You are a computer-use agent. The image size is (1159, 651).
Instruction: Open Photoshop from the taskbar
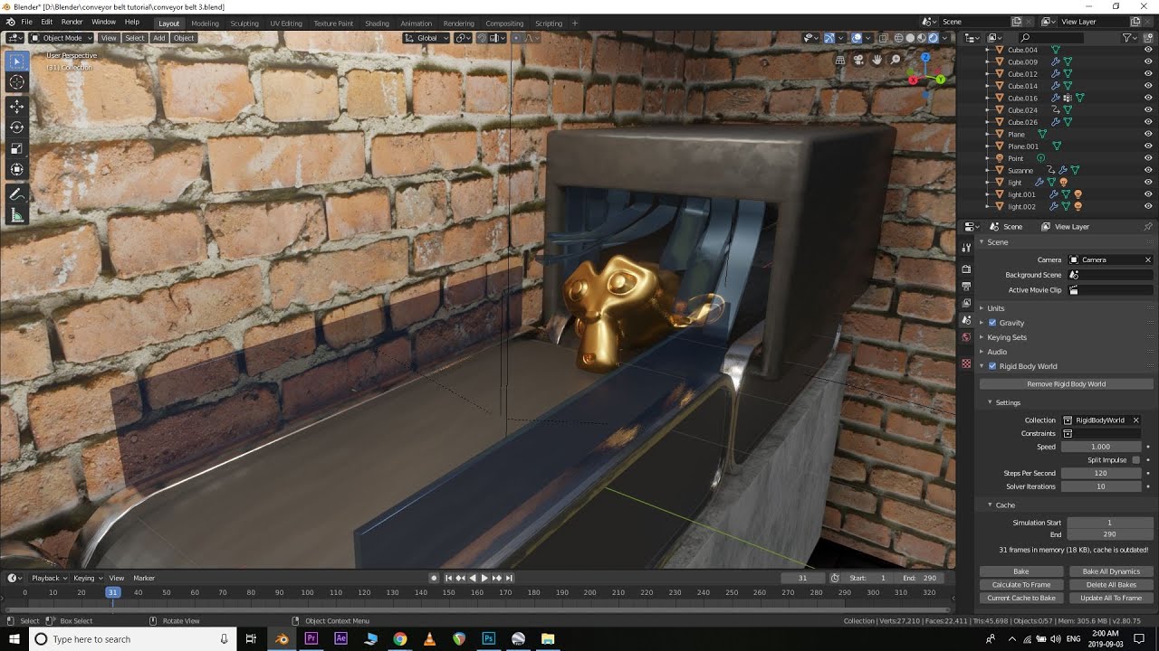pos(488,638)
